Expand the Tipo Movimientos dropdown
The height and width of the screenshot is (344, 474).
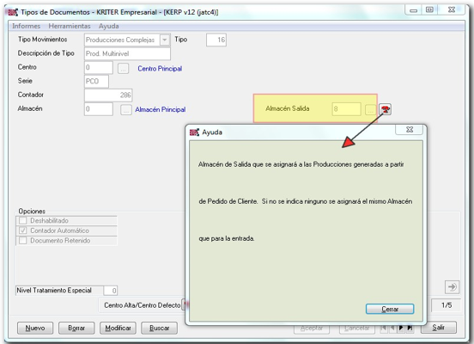point(165,40)
